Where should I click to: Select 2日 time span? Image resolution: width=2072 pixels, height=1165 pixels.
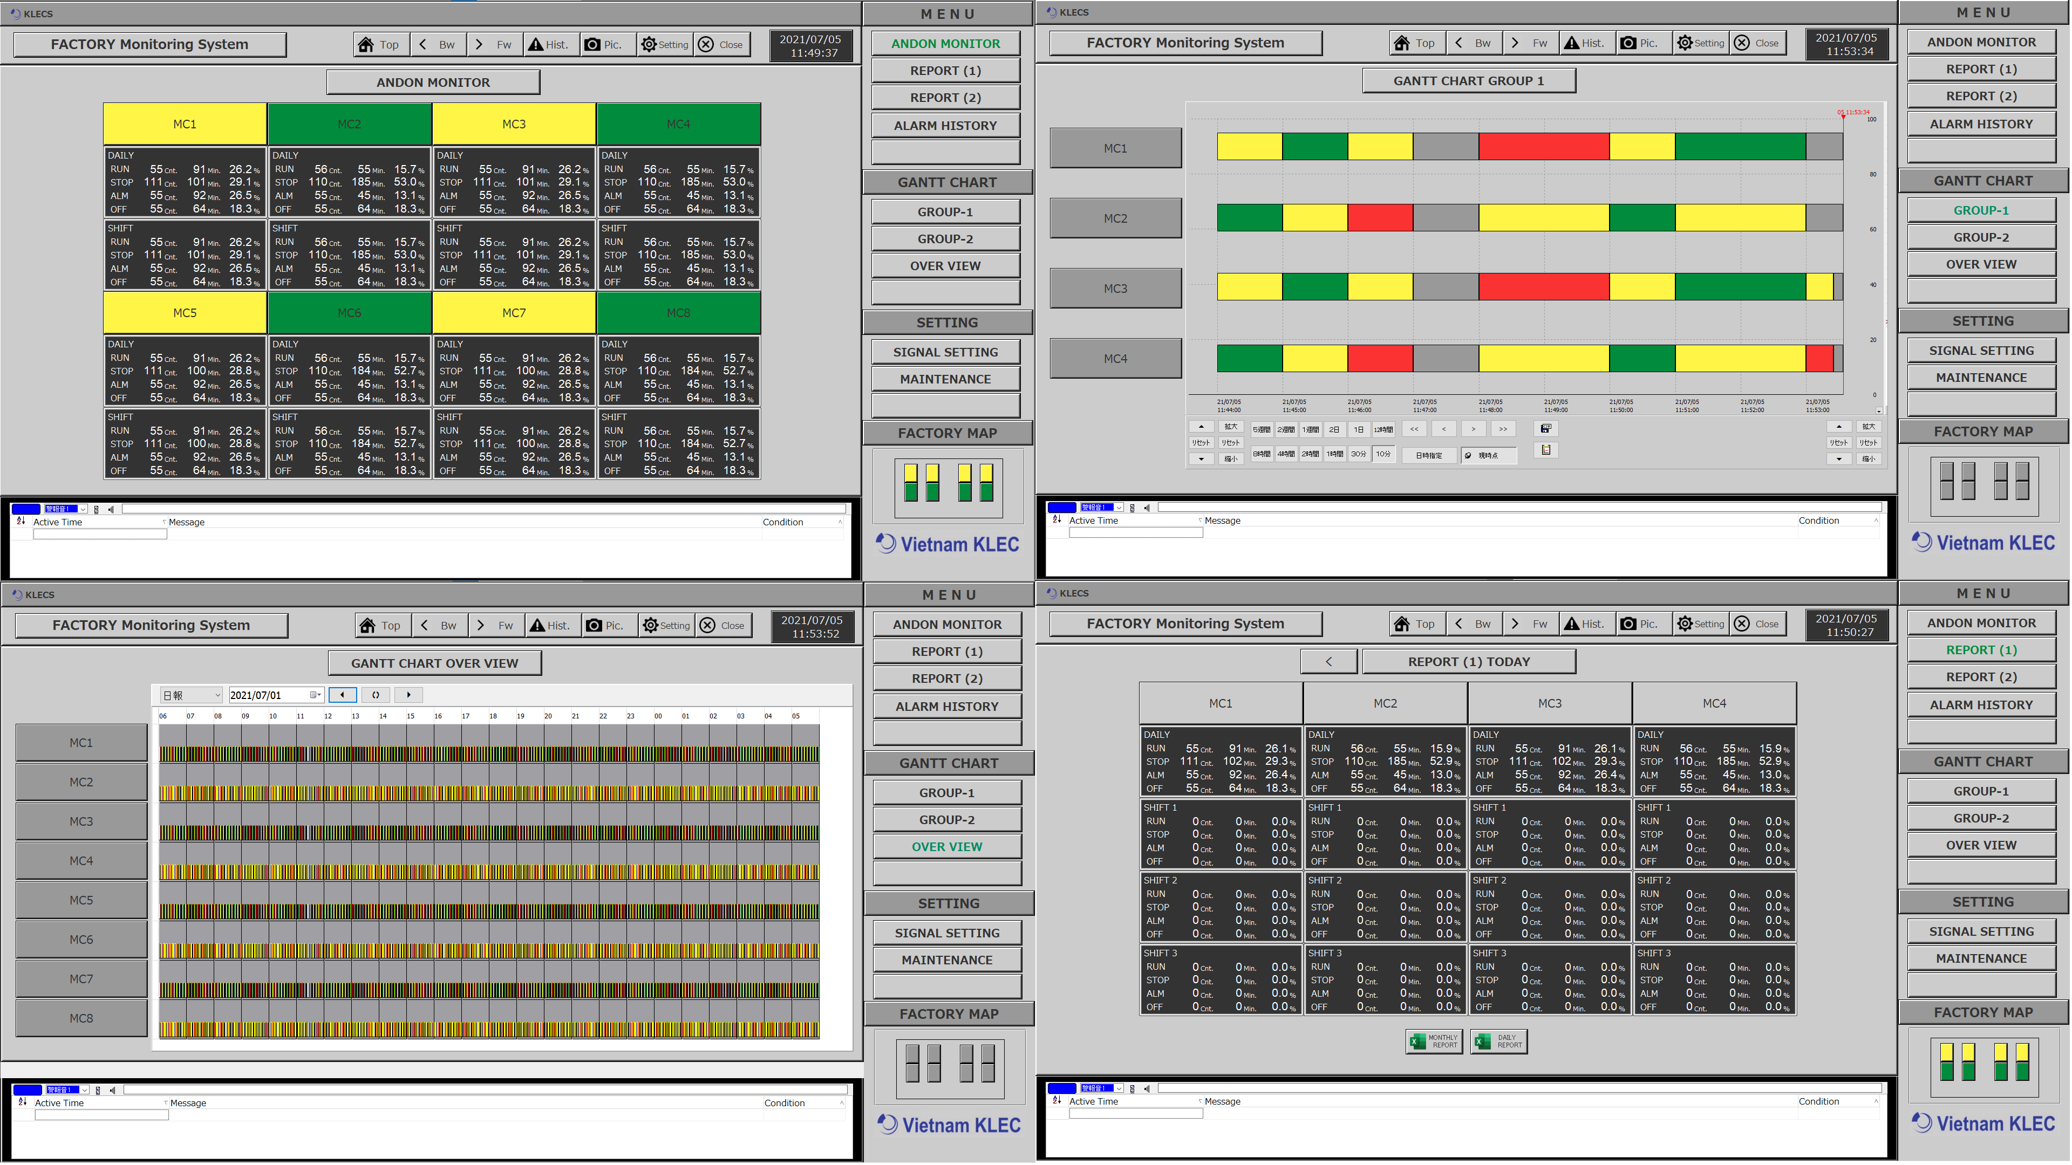coord(1335,430)
